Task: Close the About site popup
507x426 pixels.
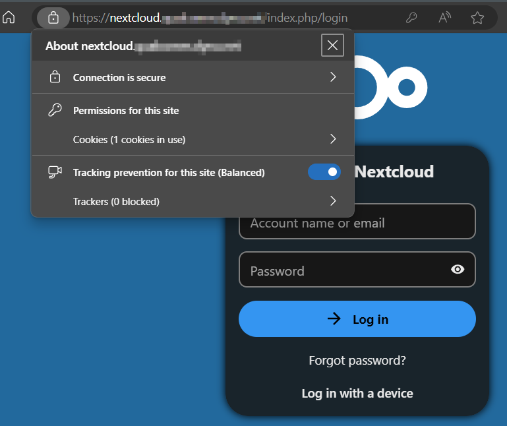Action: click(x=332, y=45)
